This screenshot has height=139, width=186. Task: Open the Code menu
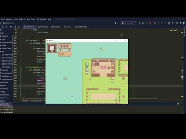pyautogui.click(x=16, y=19)
